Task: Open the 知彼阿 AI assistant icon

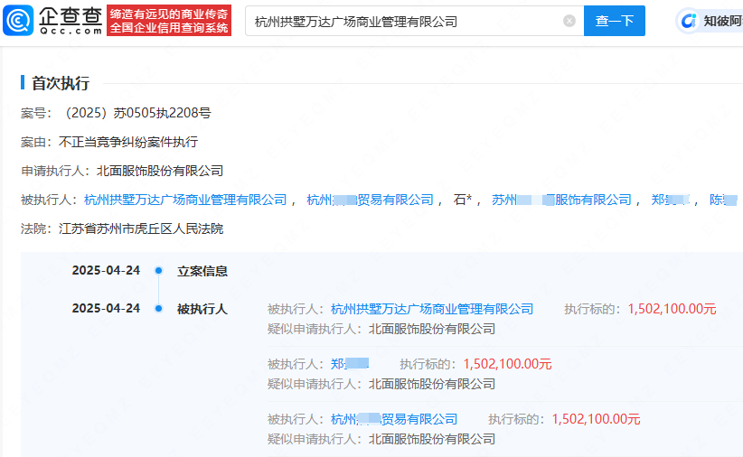Action: point(688,21)
